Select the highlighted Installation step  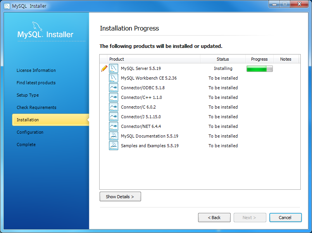pos(50,120)
